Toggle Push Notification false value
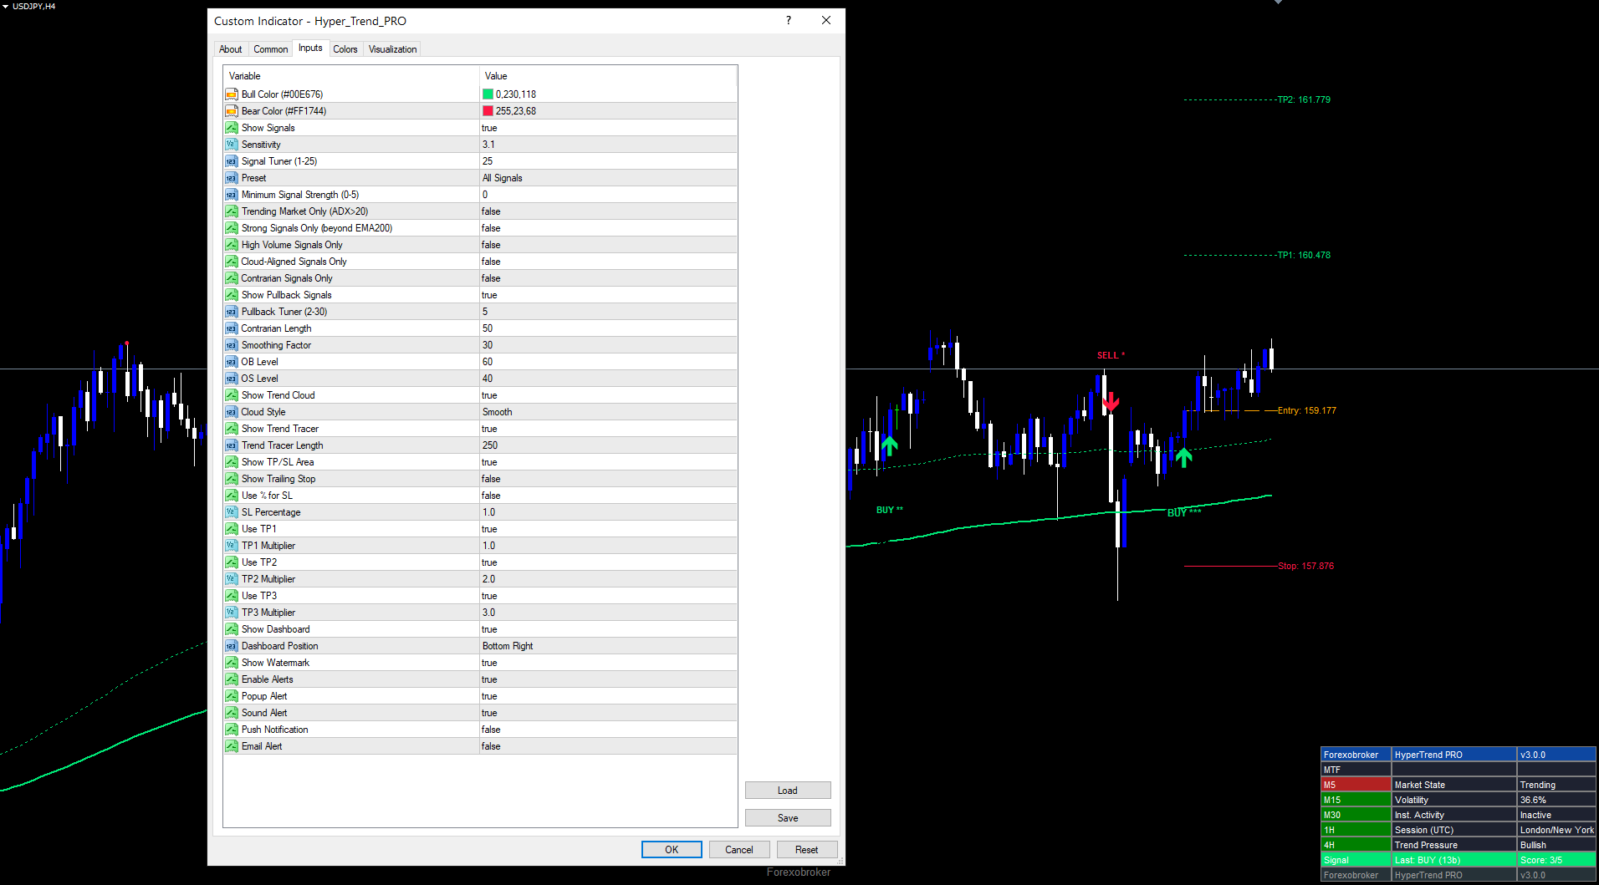This screenshot has width=1599, height=885. pyautogui.click(x=608, y=730)
